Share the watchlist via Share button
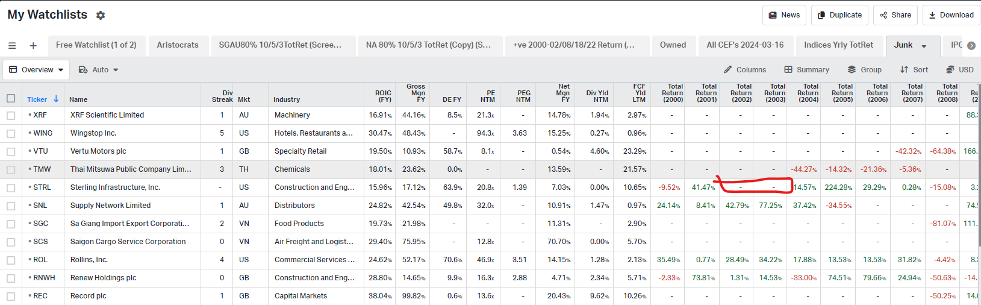 895,15
